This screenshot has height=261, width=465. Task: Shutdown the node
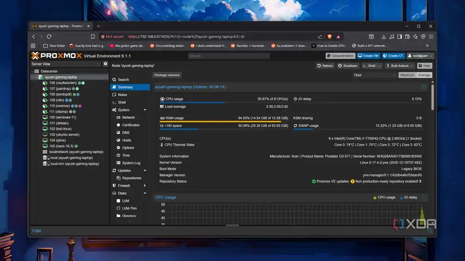348,66
